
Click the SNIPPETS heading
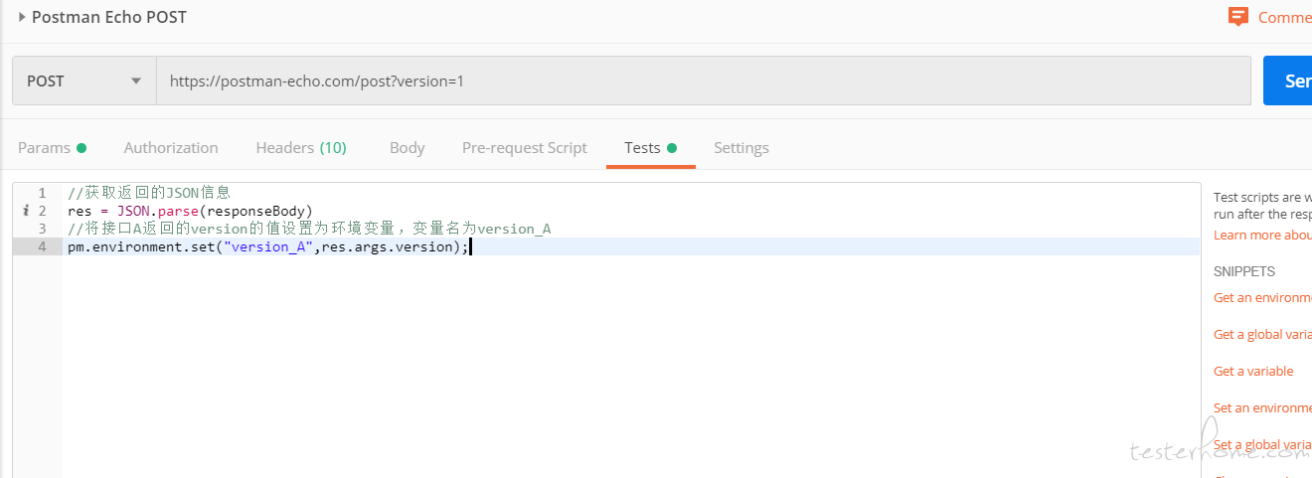tap(1244, 271)
